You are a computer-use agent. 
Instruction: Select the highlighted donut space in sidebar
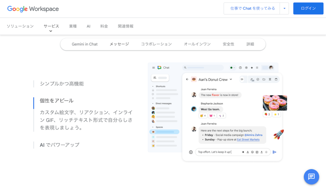coord(164,132)
